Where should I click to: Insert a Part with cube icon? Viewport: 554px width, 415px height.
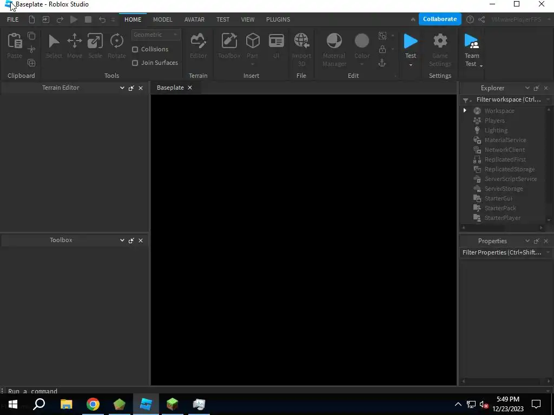point(253,41)
